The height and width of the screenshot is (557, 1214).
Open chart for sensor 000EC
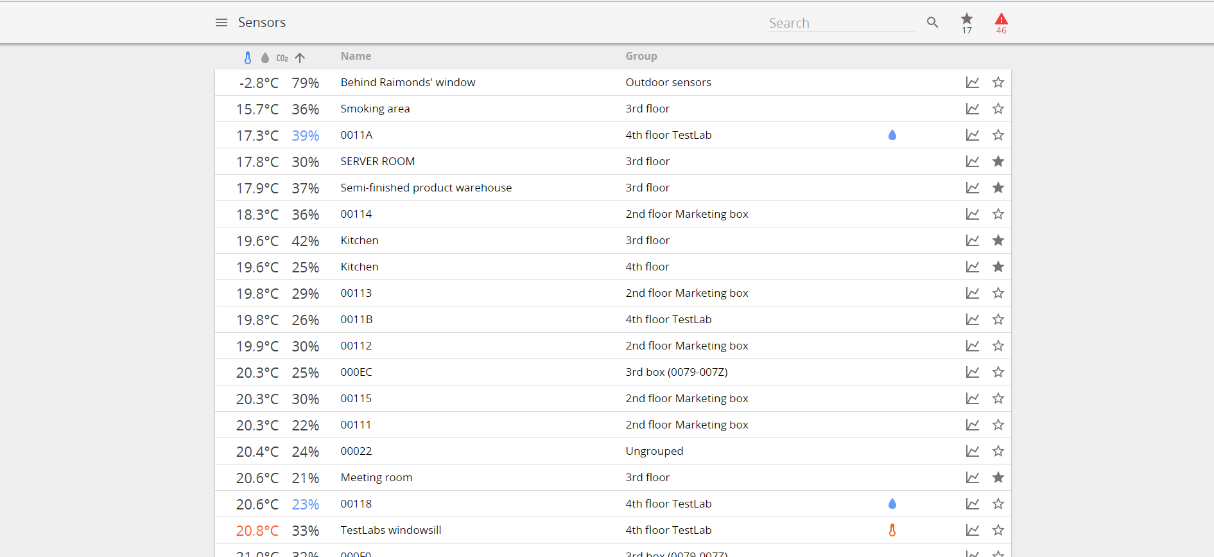pos(973,372)
